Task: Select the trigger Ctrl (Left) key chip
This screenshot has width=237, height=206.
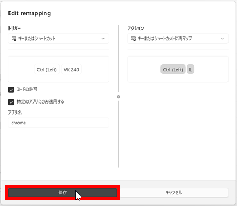Action: [47, 70]
